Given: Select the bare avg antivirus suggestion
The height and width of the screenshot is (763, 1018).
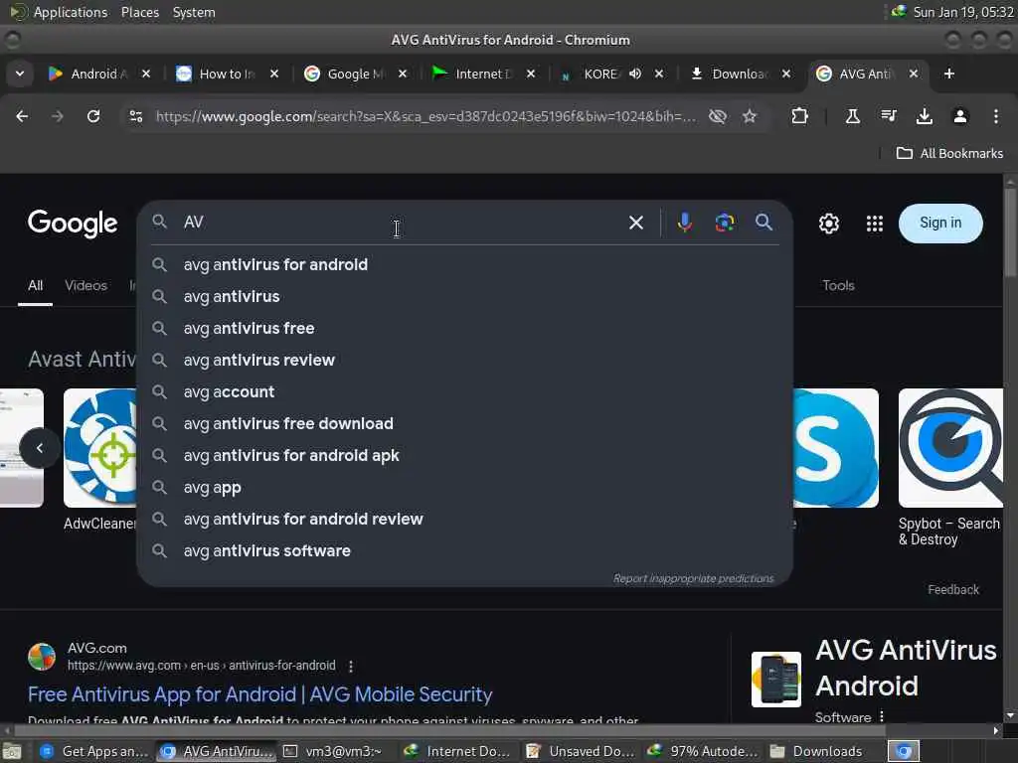Looking at the screenshot, I should click(x=464, y=296).
